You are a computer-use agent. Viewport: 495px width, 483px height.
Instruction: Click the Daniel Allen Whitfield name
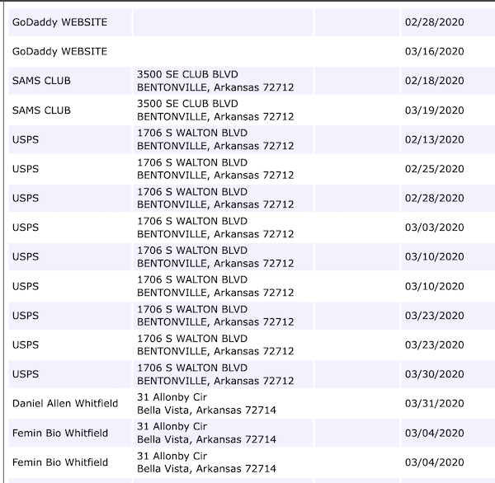coord(65,404)
